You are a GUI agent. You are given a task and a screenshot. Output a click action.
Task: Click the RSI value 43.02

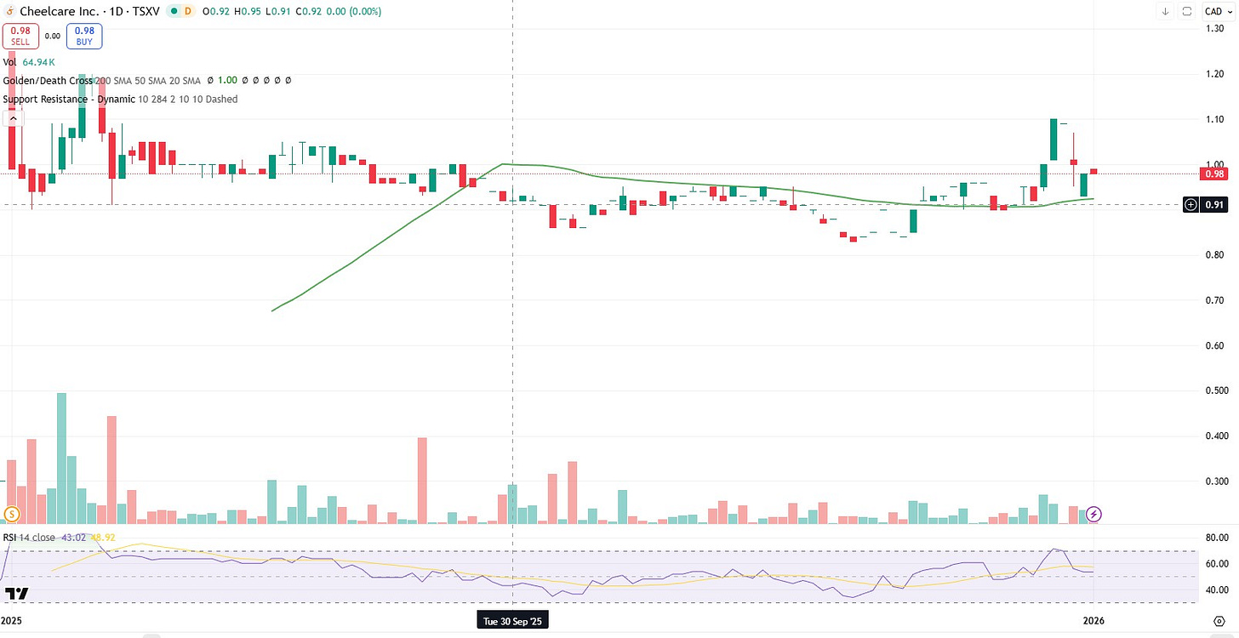[x=74, y=538]
